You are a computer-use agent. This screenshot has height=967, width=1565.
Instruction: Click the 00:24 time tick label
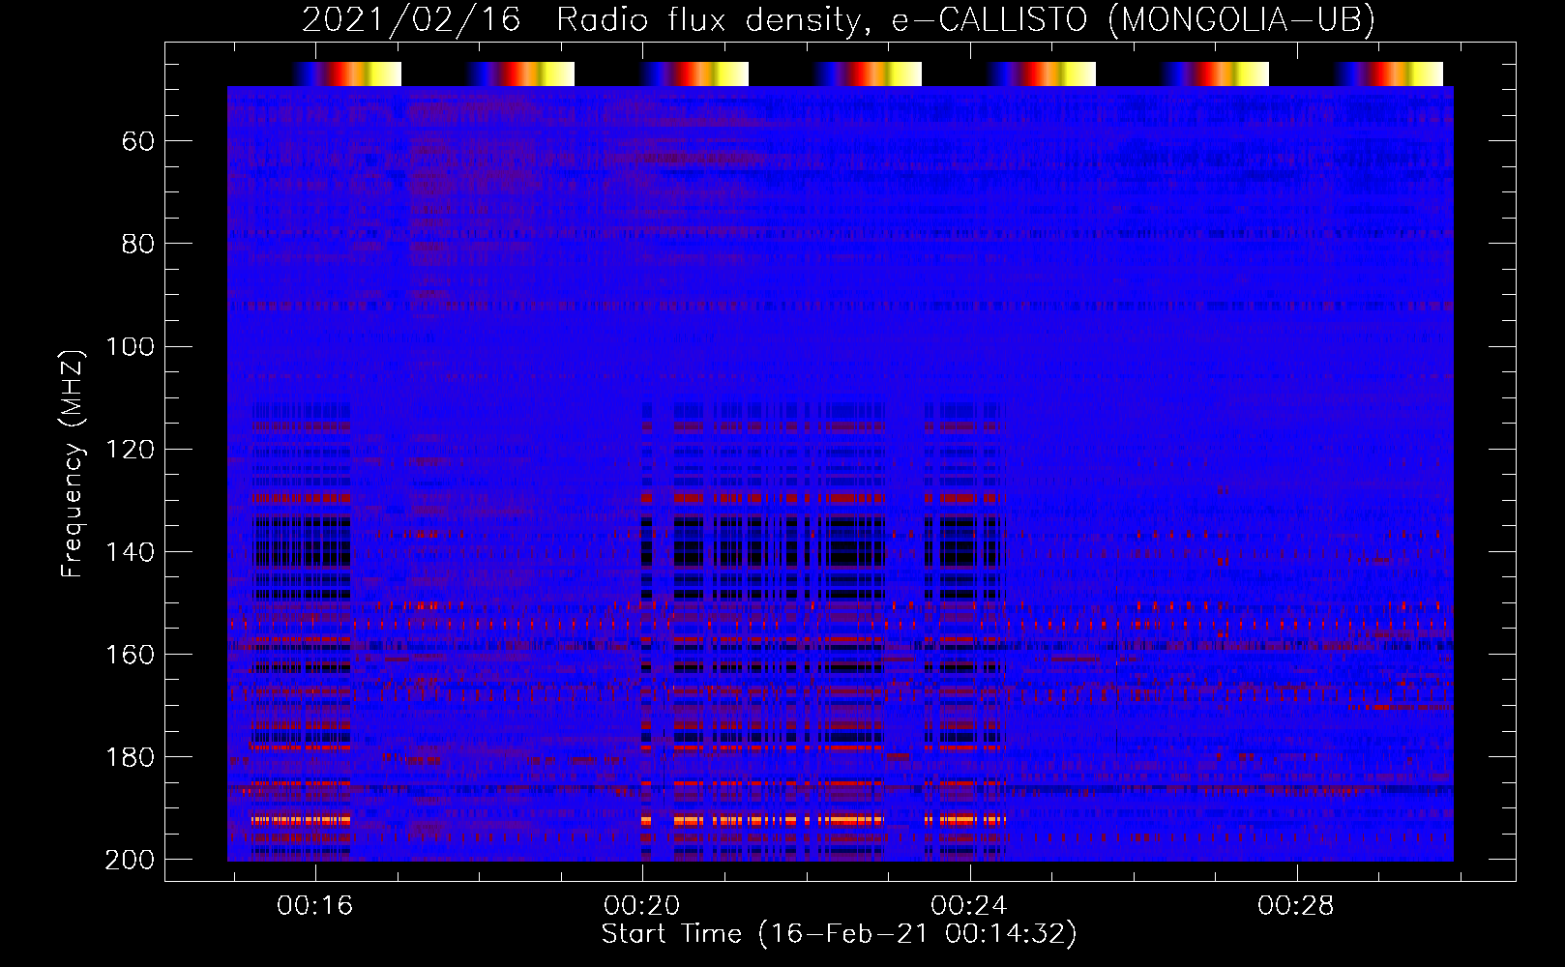coord(969,906)
